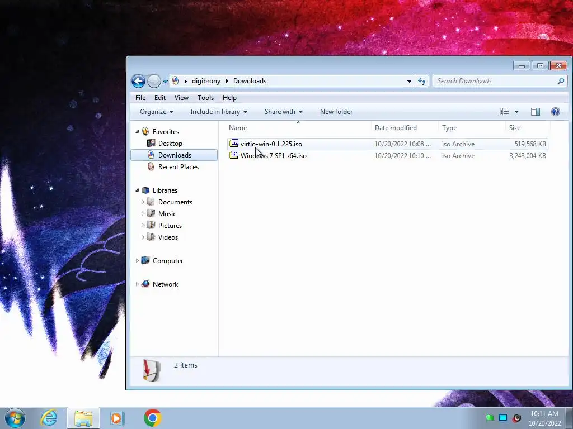
Task: Open the Organize dropdown
Action: 157,112
